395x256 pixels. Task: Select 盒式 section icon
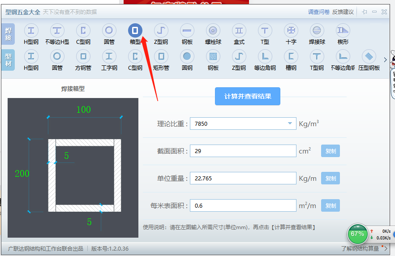click(x=239, y=31)
